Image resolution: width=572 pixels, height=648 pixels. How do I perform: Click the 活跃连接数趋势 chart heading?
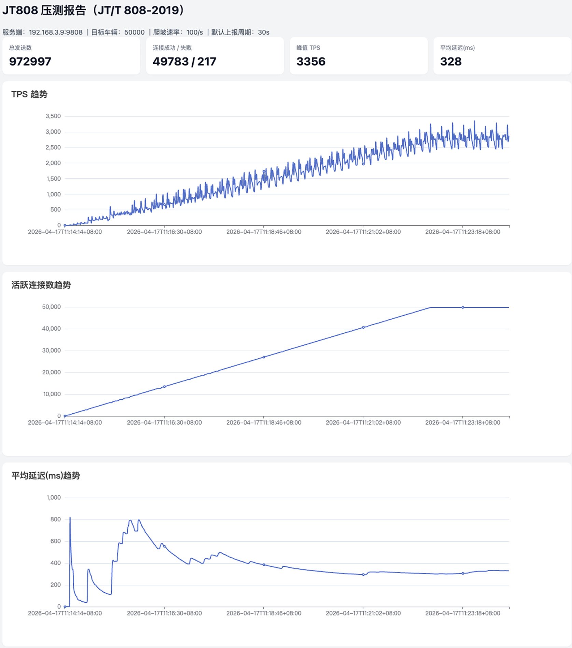pos(41,285)
